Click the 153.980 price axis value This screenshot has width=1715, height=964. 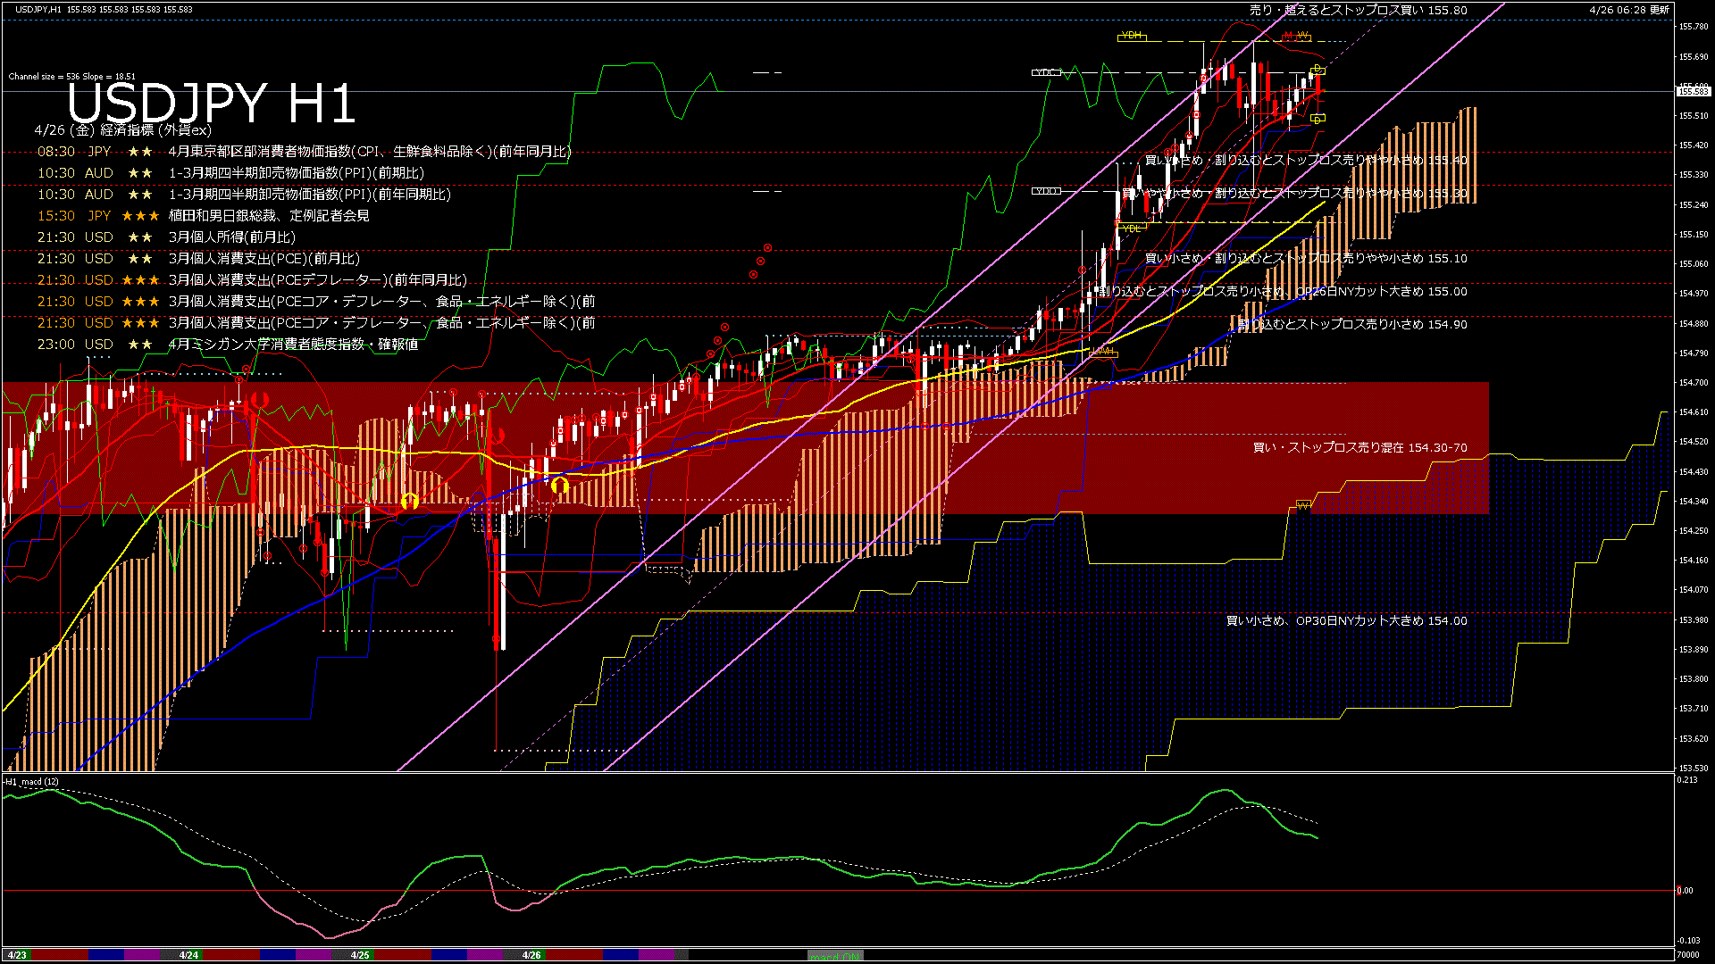(1694, 619)
